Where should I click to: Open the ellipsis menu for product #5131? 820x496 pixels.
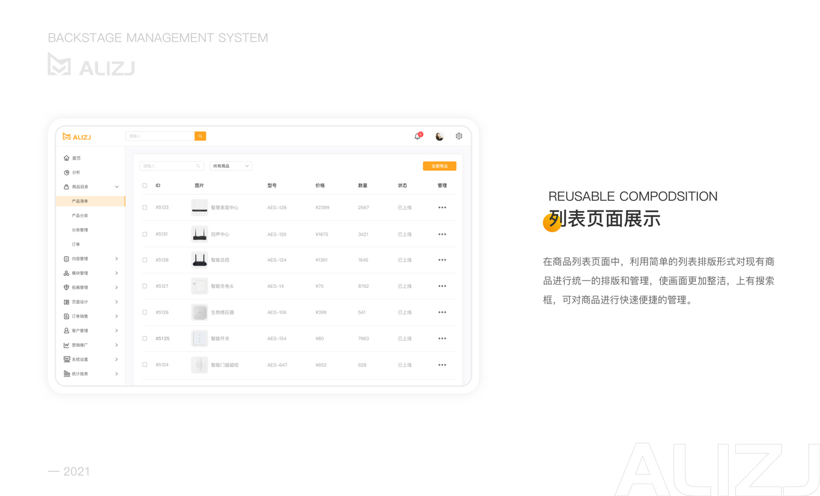coord(442,234)
